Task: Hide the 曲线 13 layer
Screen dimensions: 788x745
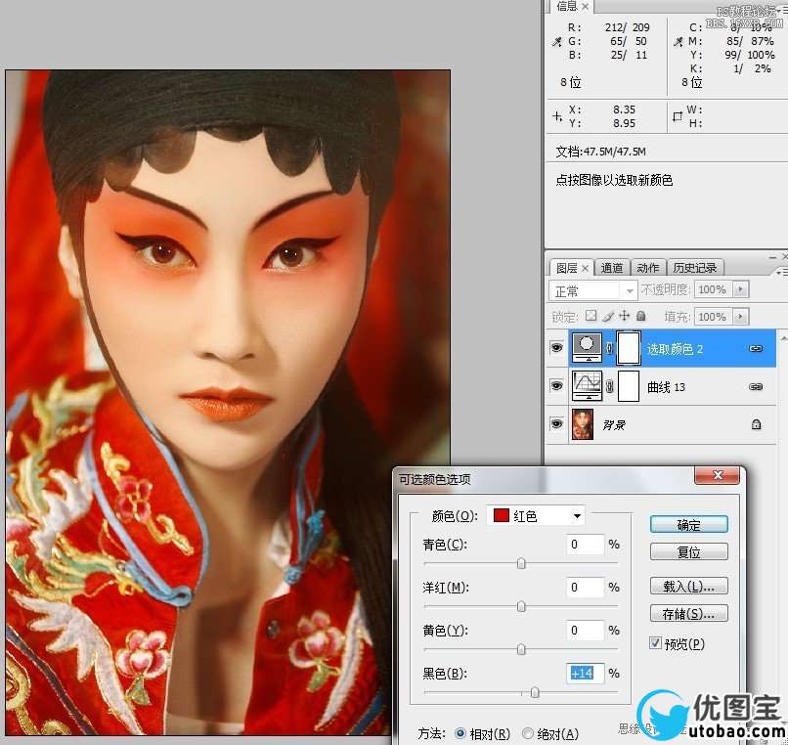Action: point(556,386)
